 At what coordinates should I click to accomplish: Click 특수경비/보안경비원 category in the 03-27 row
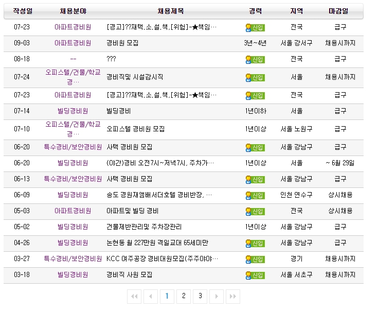[73, 259]
